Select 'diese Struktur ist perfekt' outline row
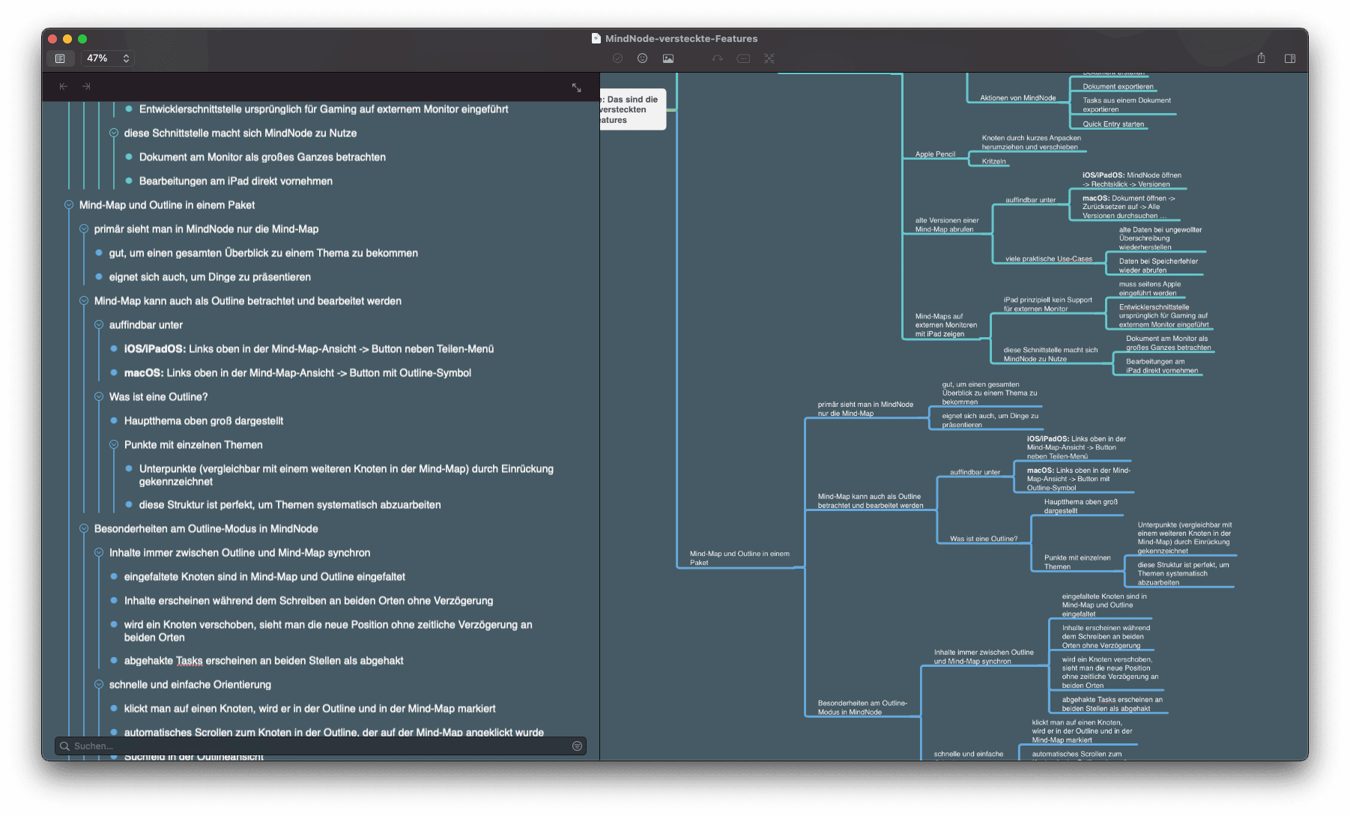Image resolution: width=1350 pixels, height=816 pixels. tap(290, 504)
